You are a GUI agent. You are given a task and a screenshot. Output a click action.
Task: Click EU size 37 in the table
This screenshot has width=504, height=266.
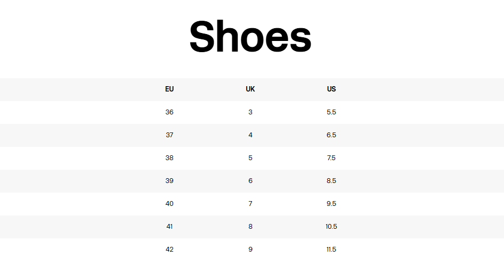pyautogui.click(x=169, y=135)
